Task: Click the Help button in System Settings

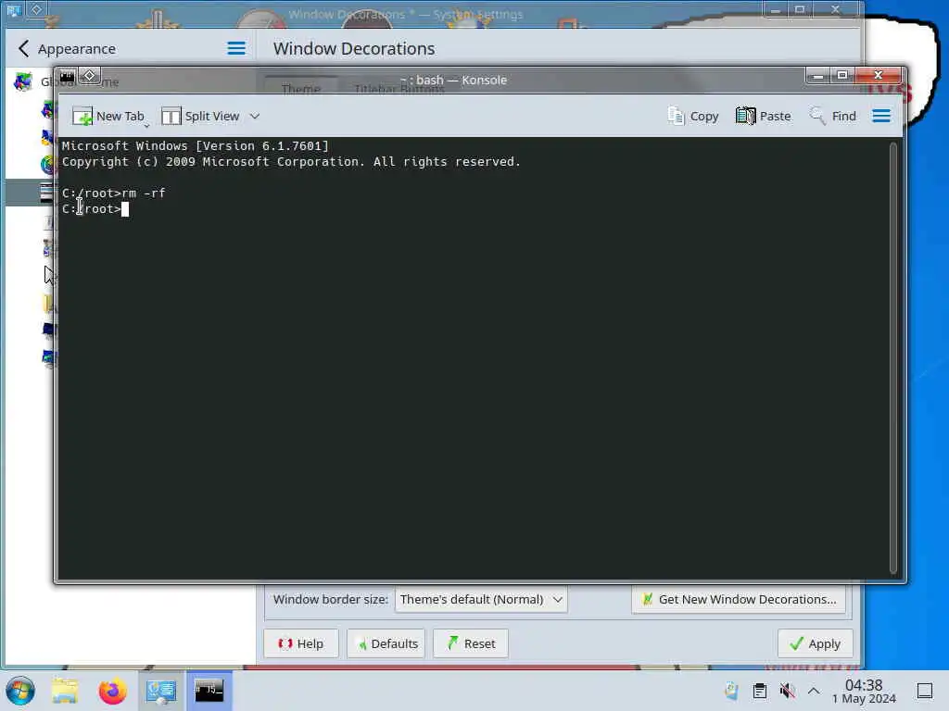Action: click(301, 644)
